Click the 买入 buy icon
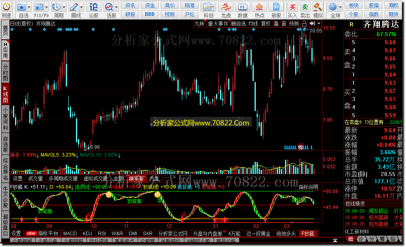Screen dimensions: 406x247 293,7
